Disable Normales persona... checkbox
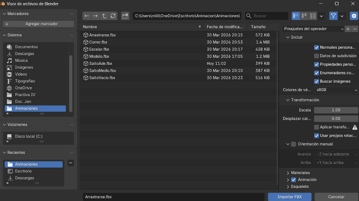Screen dimensions: 359x201 click(x=316, y=47)
